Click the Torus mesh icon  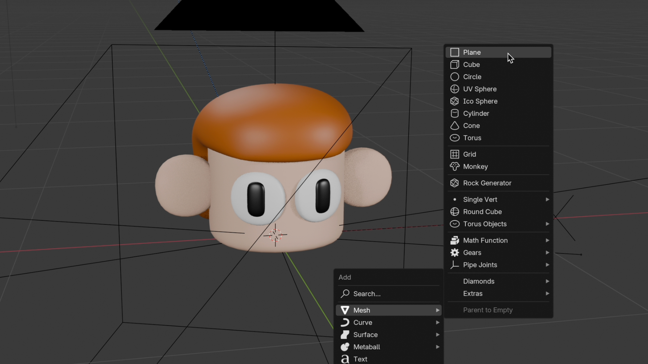coord(455,138)
